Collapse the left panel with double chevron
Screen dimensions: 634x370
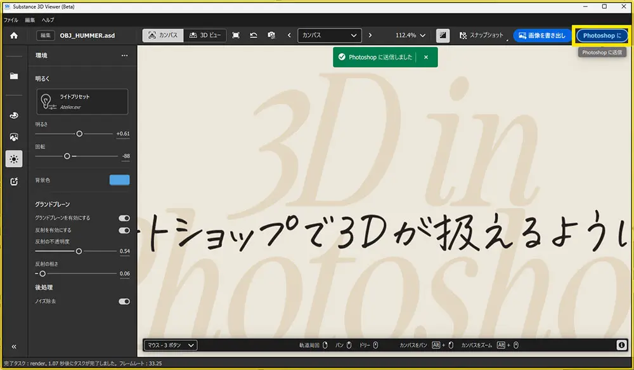click(14, 347)
